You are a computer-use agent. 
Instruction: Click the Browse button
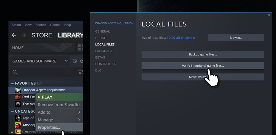(236, 38)
